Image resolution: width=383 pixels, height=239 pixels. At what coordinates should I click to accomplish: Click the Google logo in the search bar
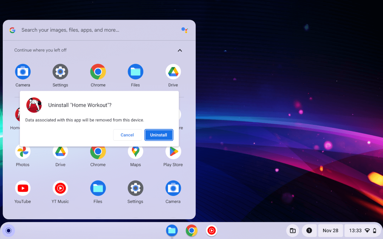click(12, 30)
